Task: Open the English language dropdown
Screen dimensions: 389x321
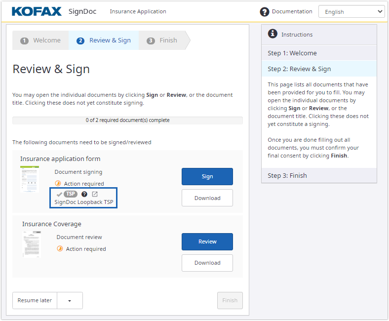Action: click(351, 12)
